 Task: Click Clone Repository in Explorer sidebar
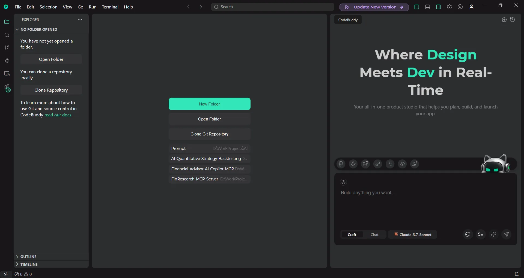click(x=51, y=90)
